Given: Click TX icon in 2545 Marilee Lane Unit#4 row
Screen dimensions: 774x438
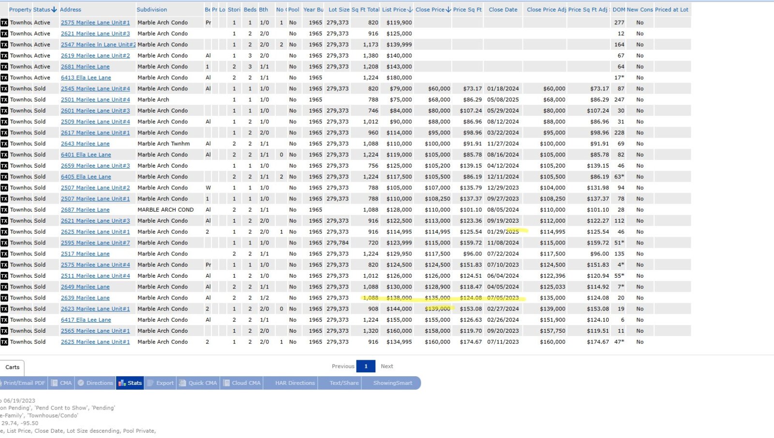Looking at the screenshot, I should pyautogui.click(x=4, y=89).
